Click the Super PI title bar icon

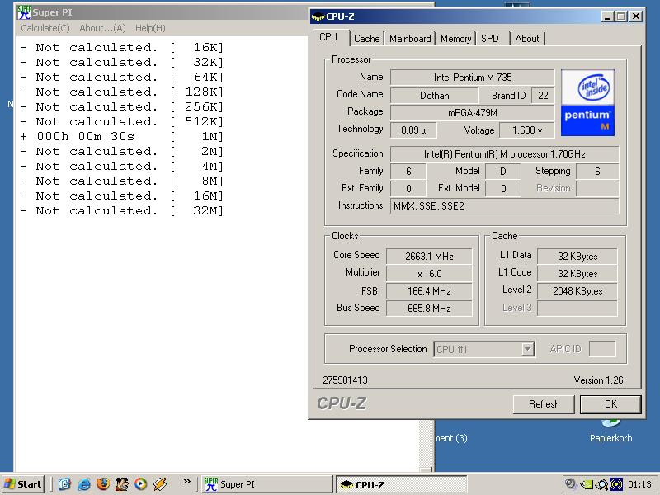[x=24, y=12]
